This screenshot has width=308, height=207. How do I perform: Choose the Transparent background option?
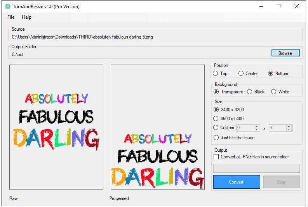tap(228, 92)
